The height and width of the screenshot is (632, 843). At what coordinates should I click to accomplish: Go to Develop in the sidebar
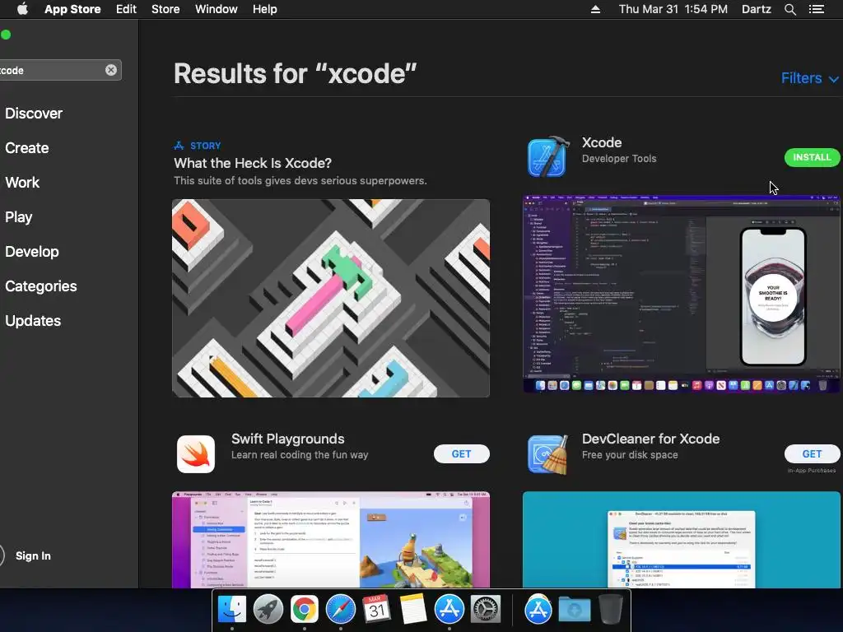pyautogui.click(x=32, y=252)
